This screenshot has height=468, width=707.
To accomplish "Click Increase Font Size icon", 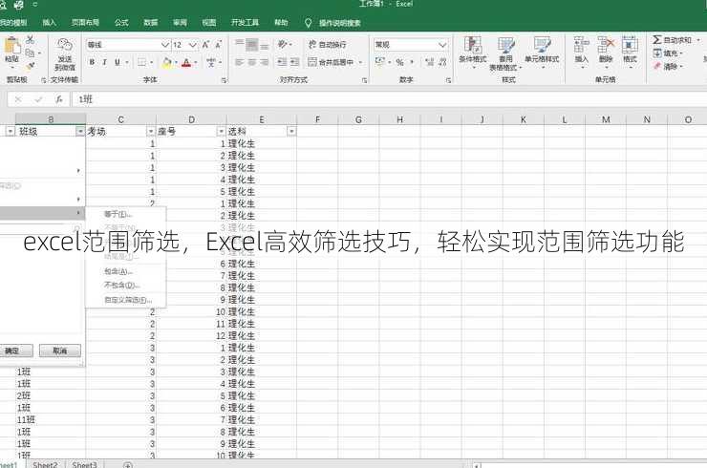I will tap(205, 45).
